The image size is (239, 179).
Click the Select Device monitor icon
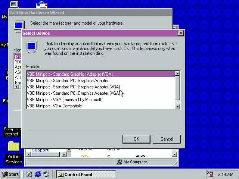click(32, 47)
